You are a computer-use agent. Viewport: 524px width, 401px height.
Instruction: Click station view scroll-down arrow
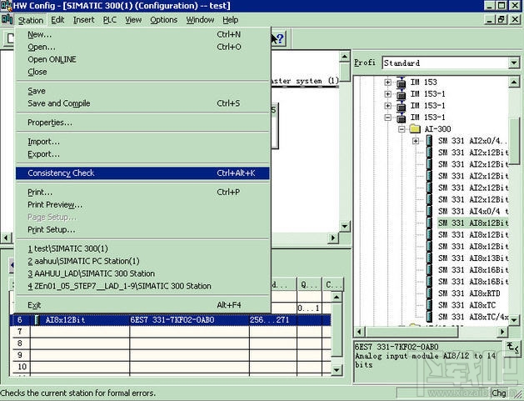point(345,227)
